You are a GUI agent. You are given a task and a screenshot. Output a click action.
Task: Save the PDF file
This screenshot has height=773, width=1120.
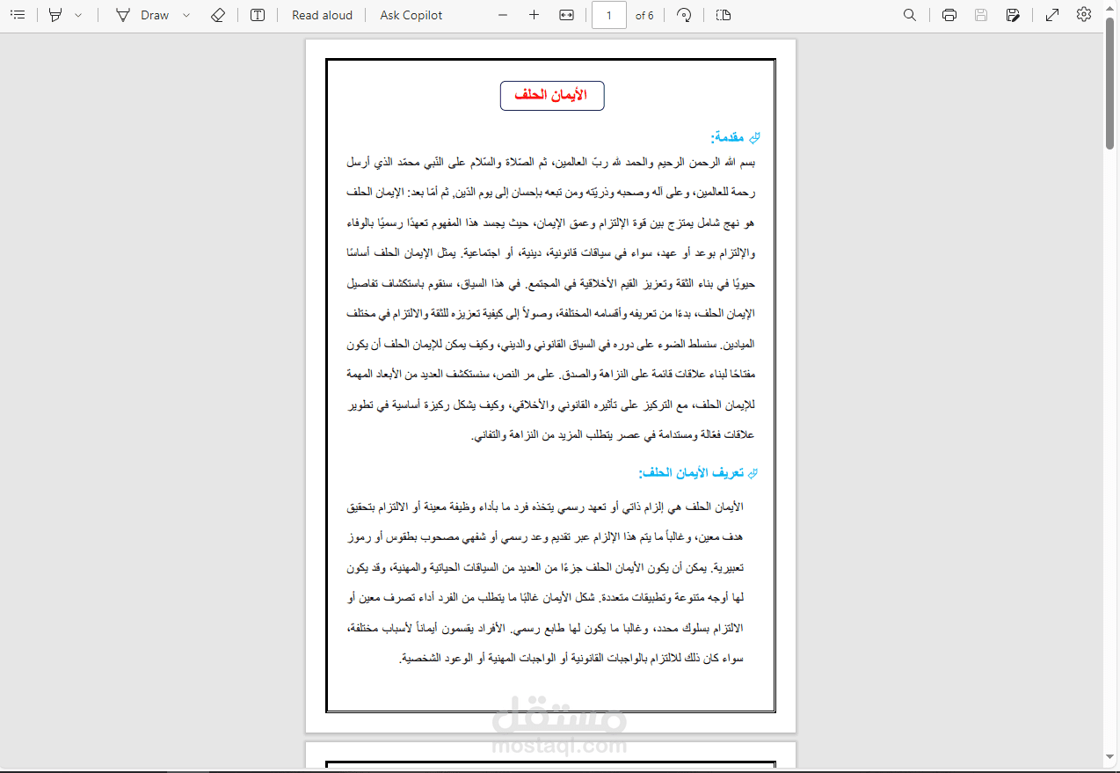click(x=981, y=15)
